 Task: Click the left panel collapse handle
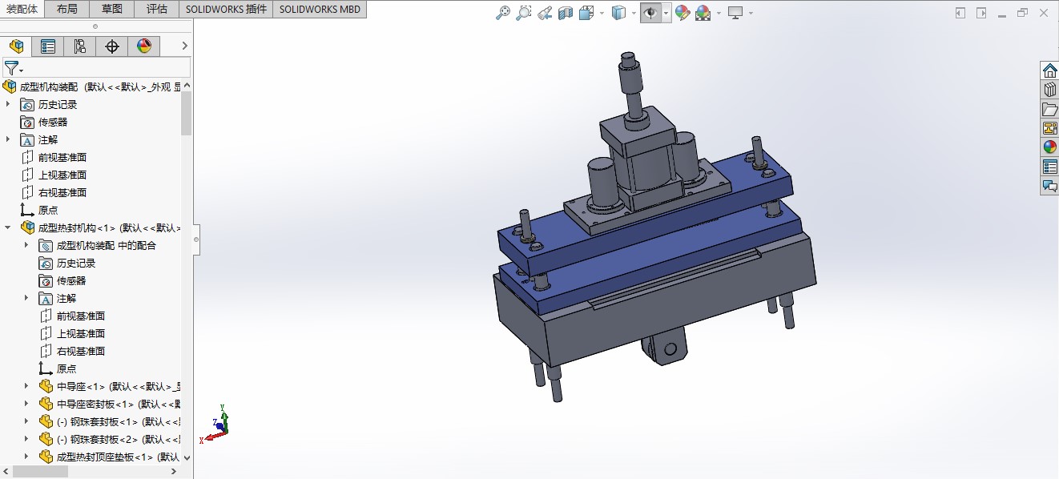coord(196,239)
